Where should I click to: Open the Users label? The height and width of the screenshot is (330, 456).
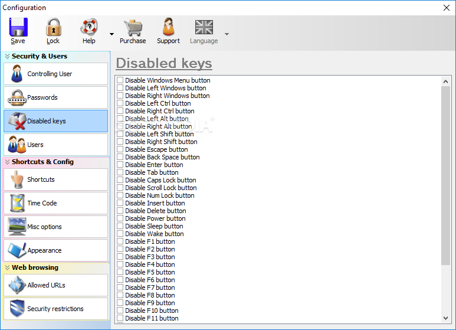point(35,145)
